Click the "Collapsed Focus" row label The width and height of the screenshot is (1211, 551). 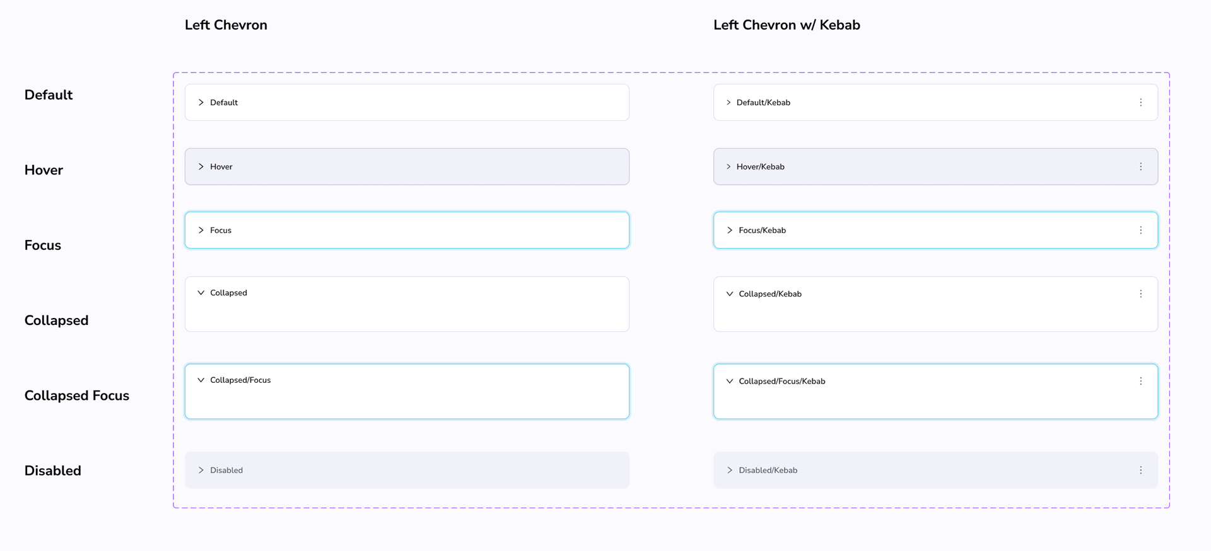point(77,395)
